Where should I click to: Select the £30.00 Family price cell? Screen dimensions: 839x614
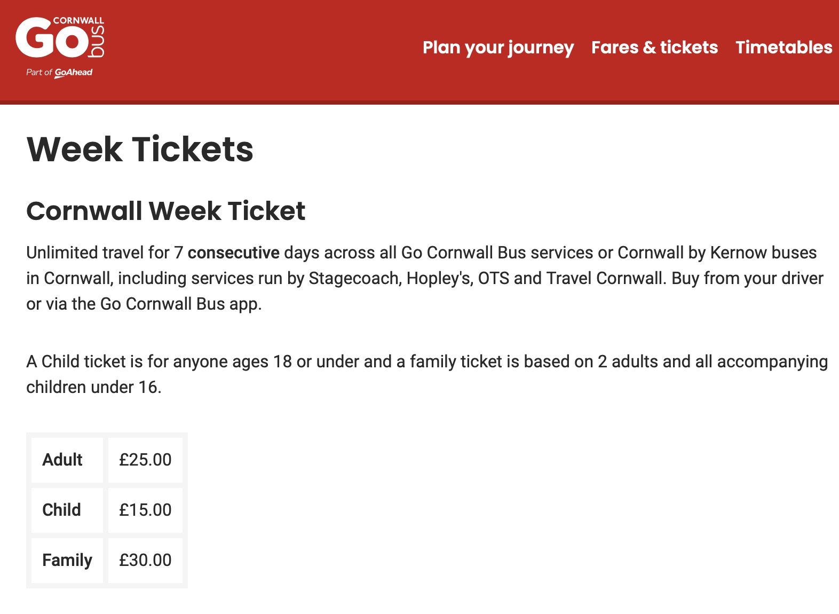pyautogui.click(x=145, y=560)
